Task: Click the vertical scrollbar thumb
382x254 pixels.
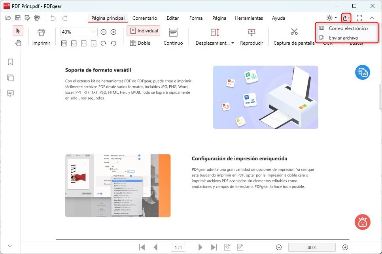Action: (380, 97)
